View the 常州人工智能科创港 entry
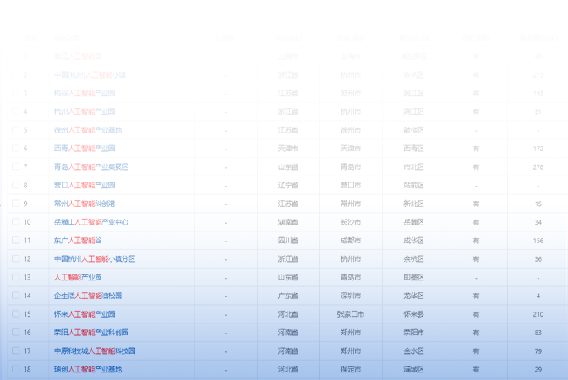This screenshot has height=380, width=568. pyautogui.click(x=85, y=204)
